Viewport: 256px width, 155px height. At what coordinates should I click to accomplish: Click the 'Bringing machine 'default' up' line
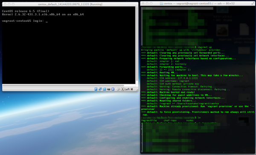(x=183, y=50)
